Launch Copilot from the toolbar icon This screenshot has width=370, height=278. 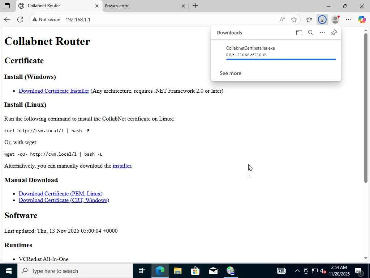point(362,20)
